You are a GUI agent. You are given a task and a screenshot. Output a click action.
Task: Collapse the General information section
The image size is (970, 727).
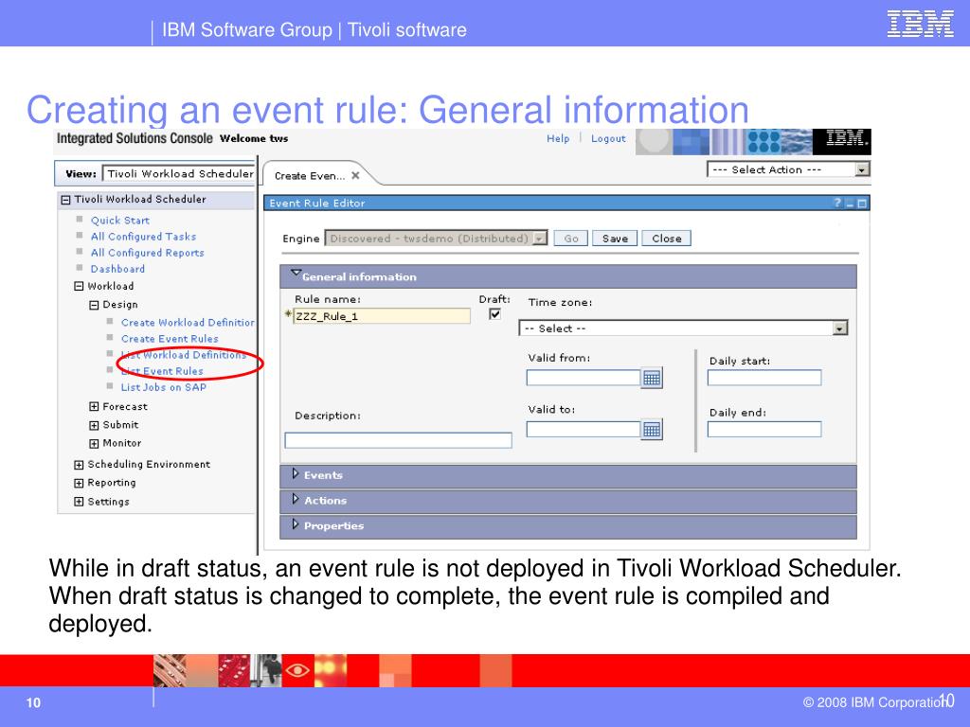click(296, 274)
